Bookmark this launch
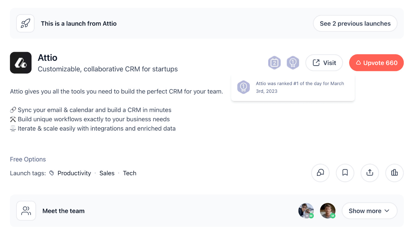 click(345, 173)
